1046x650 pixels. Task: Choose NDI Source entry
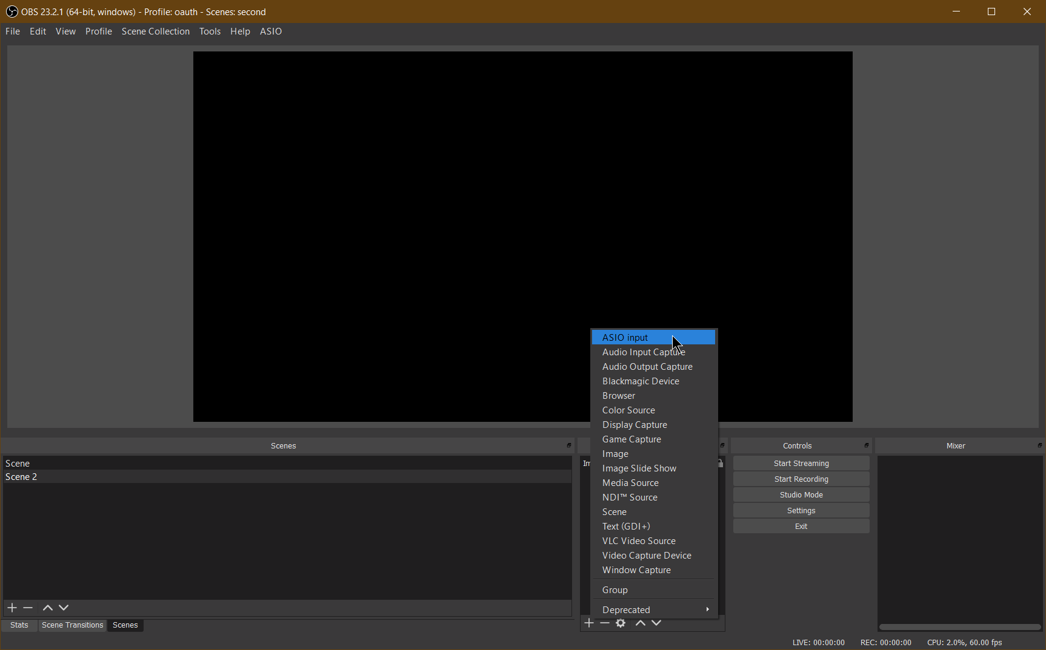point(654,497)
